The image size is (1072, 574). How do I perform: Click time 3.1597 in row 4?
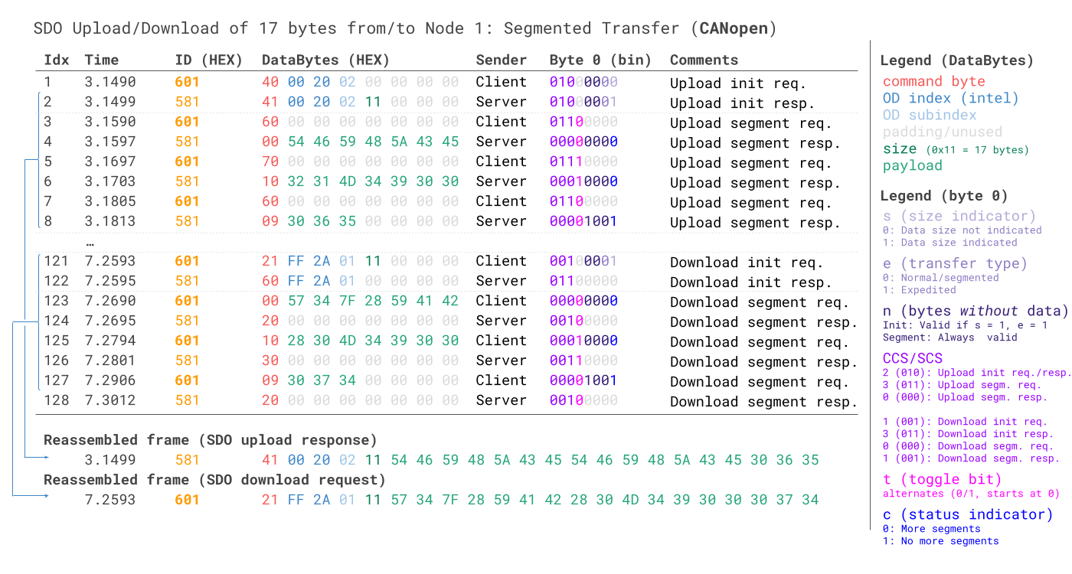(109, 142)
